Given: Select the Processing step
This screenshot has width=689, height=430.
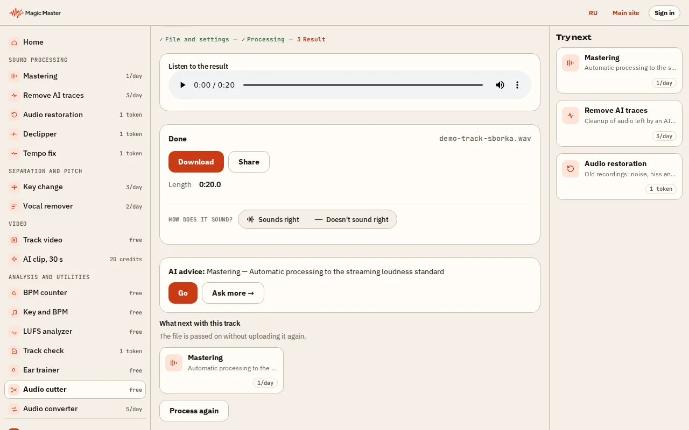Looking at the screenshot, I should click(263, 39).
